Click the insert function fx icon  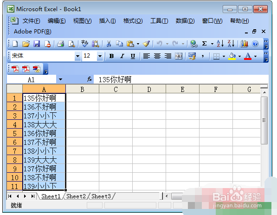90,79
